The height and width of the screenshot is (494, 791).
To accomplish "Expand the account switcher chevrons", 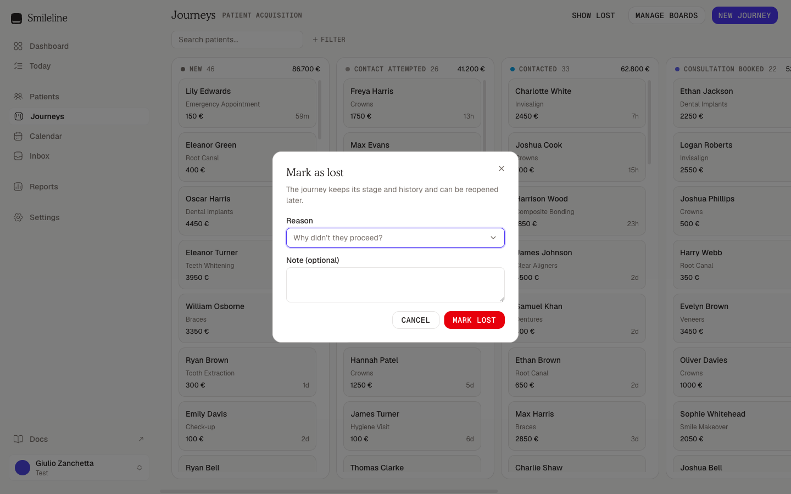I will pyautogui.click(x=140, y=468).
